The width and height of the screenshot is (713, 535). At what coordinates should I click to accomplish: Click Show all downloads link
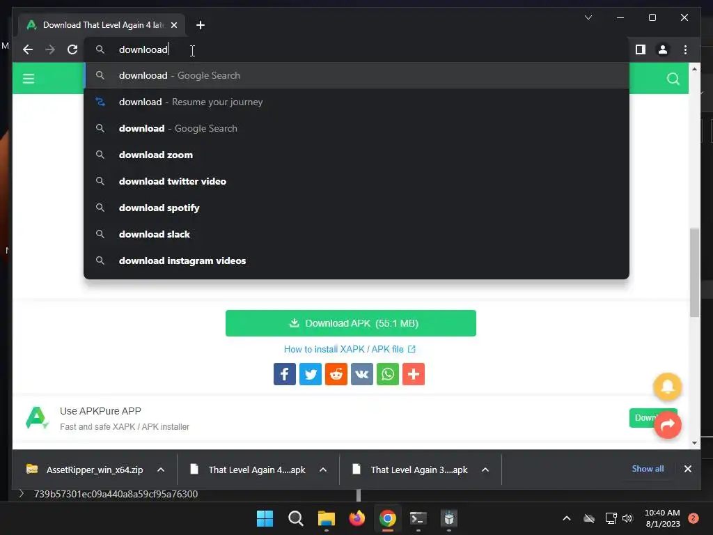click(648, 469)
